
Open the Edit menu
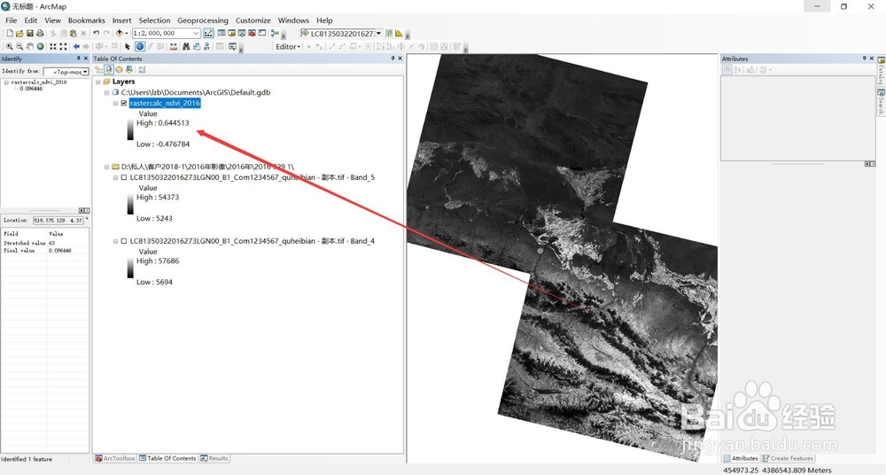31,20
